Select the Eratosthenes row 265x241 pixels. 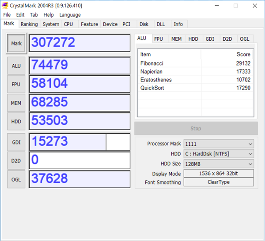[196, 80]
